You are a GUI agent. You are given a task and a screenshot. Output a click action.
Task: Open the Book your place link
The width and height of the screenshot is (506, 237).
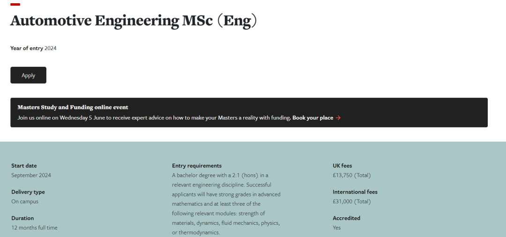313,118
